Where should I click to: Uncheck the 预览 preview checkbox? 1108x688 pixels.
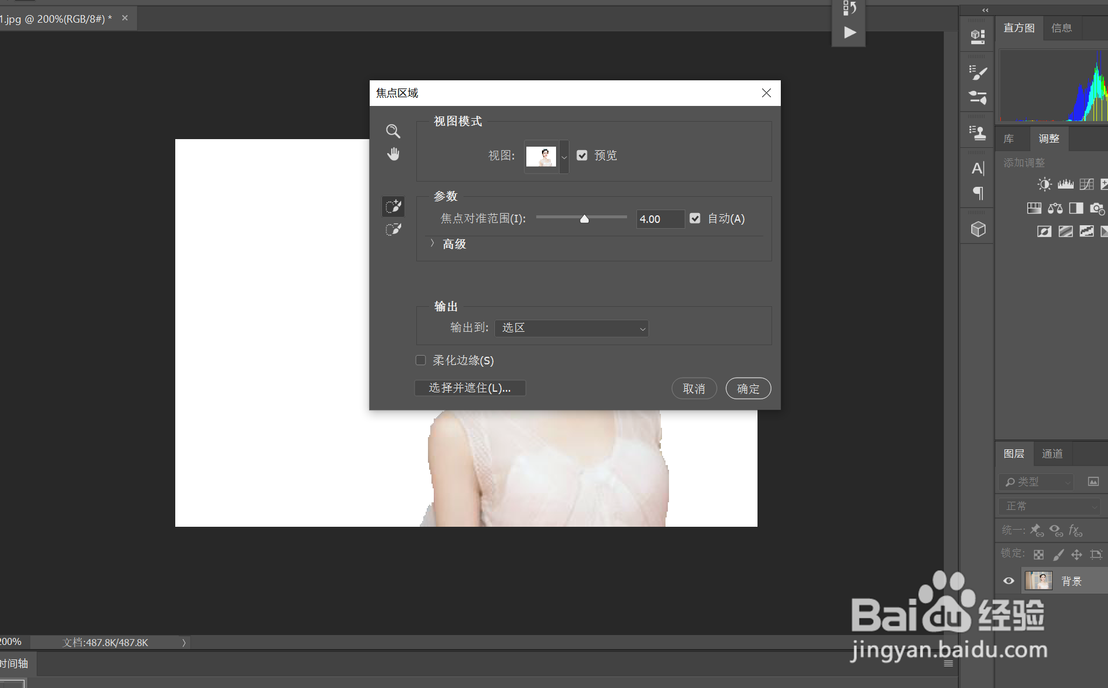(x=582, y=155)
